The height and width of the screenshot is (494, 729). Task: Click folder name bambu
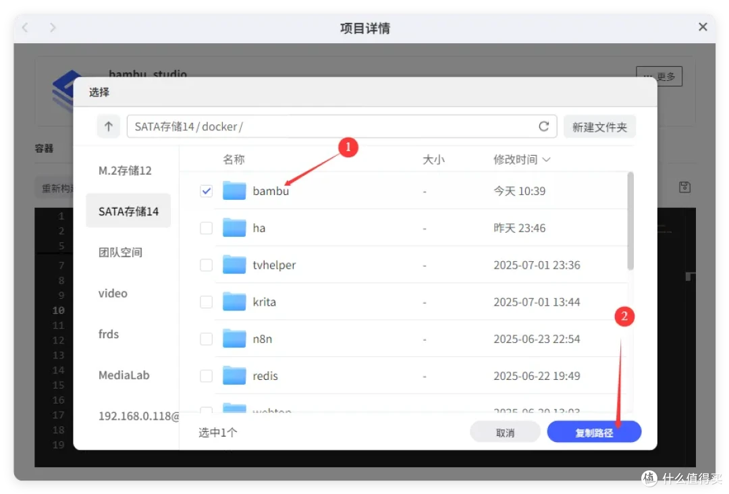point(271,191)
